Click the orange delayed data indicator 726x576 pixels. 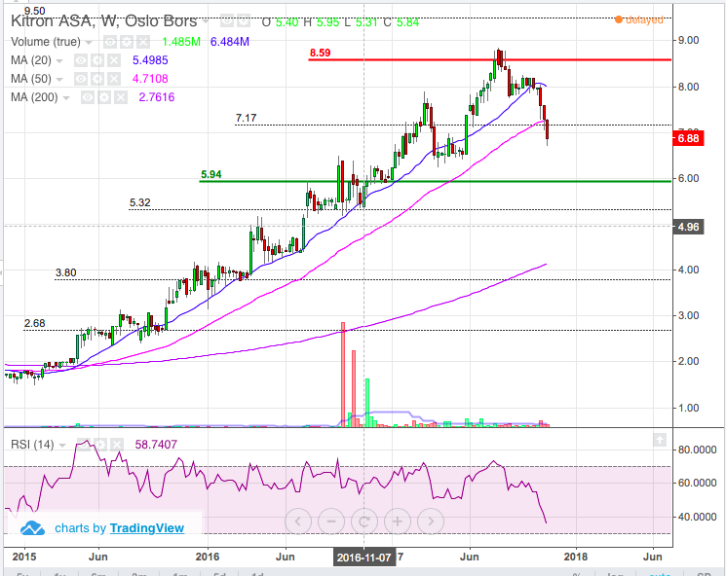pyautogui.click(x=639, y=19)
